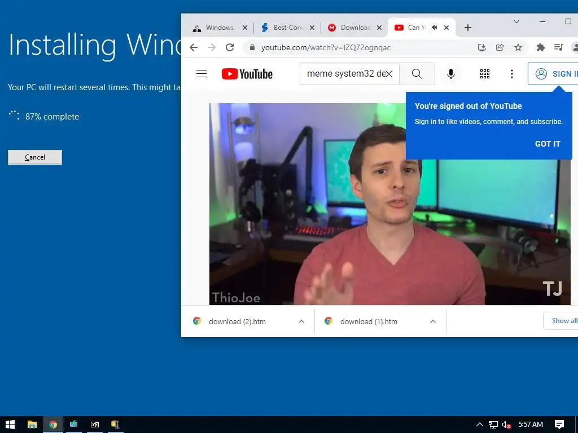Screen dimensions: 578x433
Task: Open 7-Zip app from taskbar
Action: click(x=95, y=425)
